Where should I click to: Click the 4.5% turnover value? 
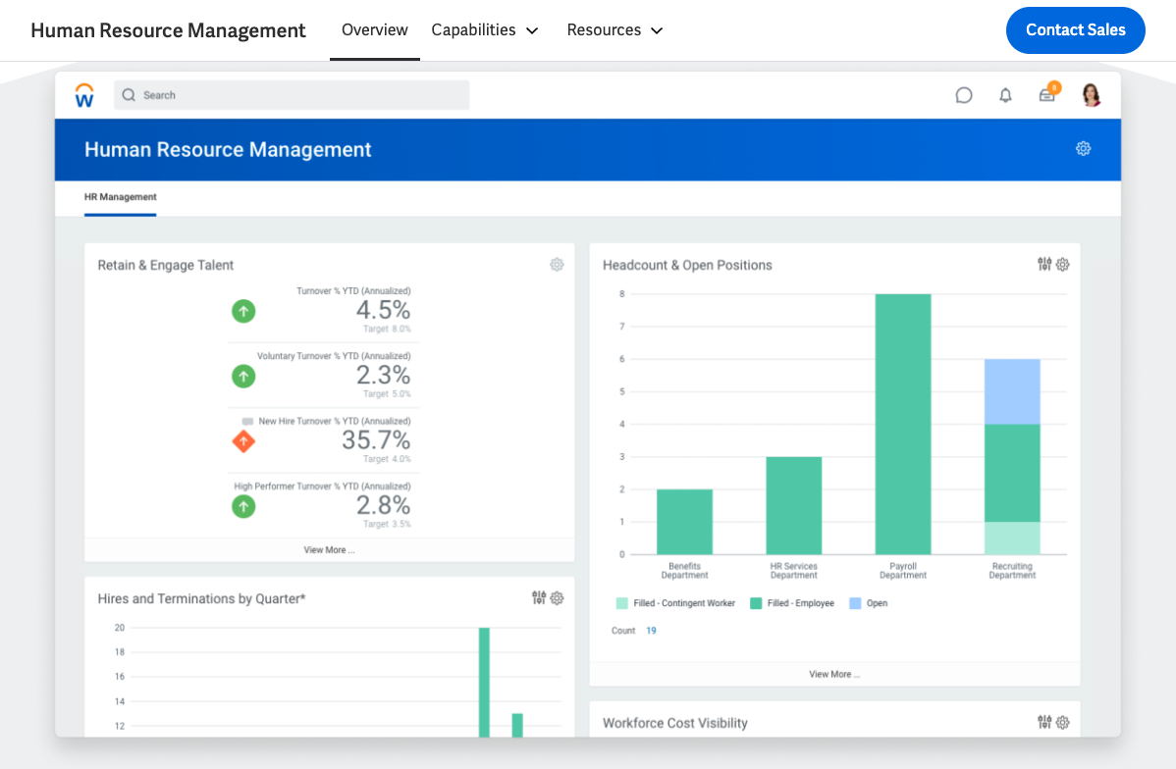coord(383,310)
